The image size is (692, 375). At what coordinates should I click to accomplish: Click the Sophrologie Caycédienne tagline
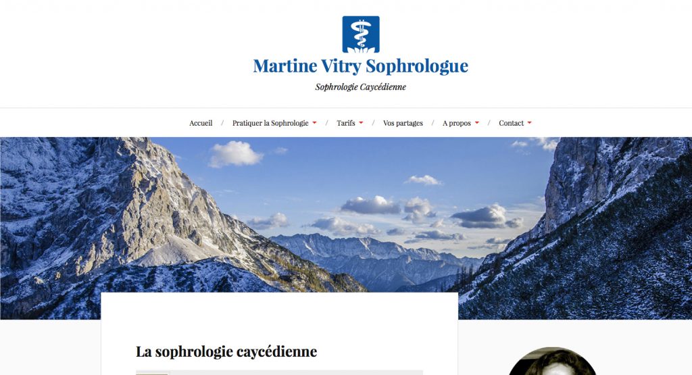(361, 87)
